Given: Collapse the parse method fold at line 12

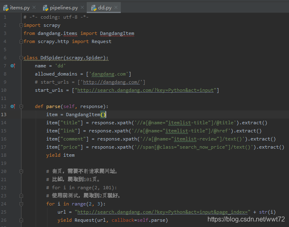Looking at the screenshot, I should 21,106.
